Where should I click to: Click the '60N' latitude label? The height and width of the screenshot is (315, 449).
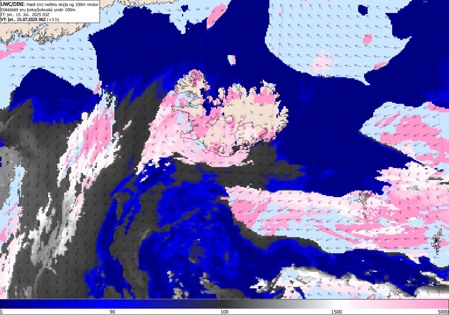click(3, 185)
